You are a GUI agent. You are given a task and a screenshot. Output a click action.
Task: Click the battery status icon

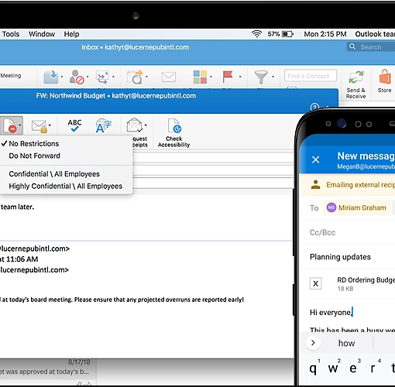(x=287, y=34)
